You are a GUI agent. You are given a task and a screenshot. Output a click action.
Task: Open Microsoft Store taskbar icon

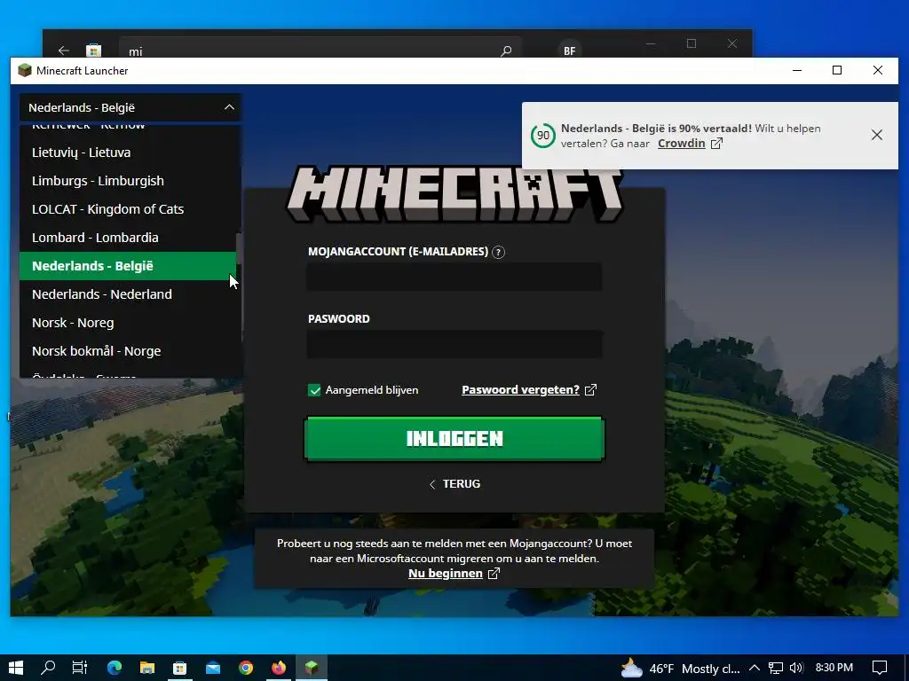pos(179,668)
